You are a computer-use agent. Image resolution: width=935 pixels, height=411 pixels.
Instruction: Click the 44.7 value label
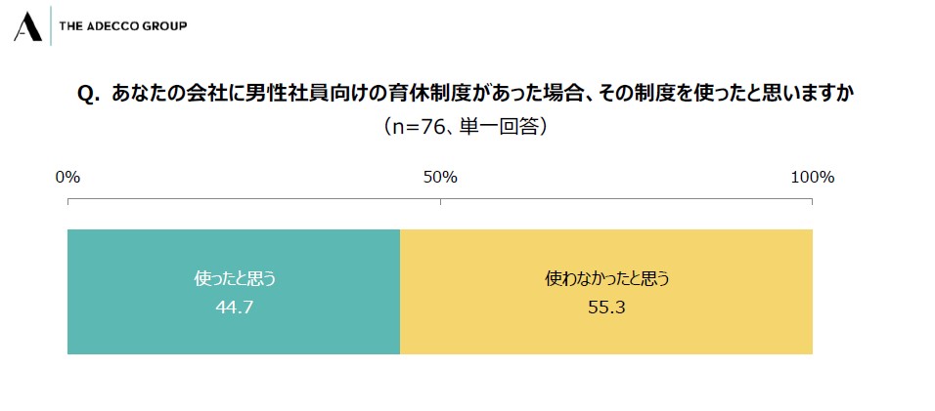tap(235, 308)
